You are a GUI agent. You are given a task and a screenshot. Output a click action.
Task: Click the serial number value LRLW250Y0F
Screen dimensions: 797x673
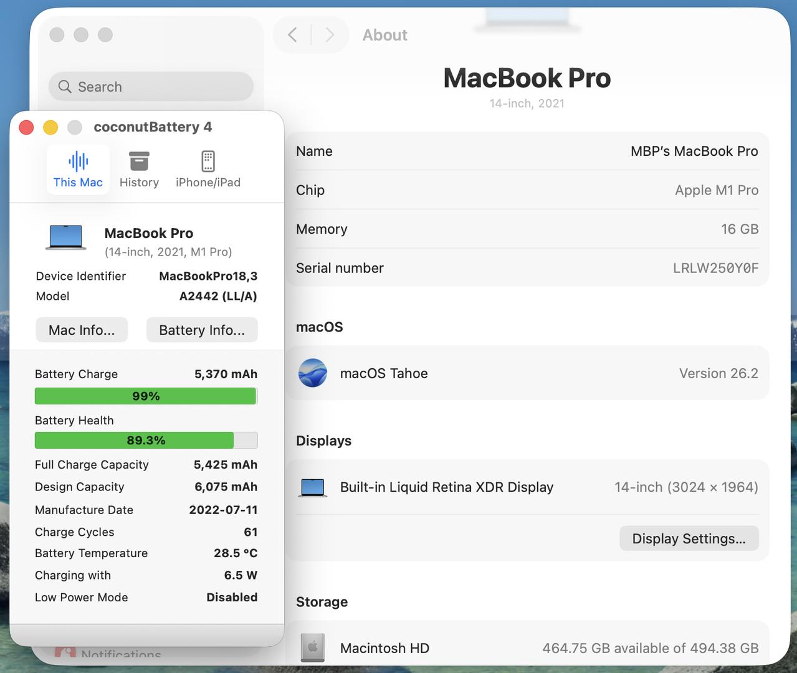point(715,268)
